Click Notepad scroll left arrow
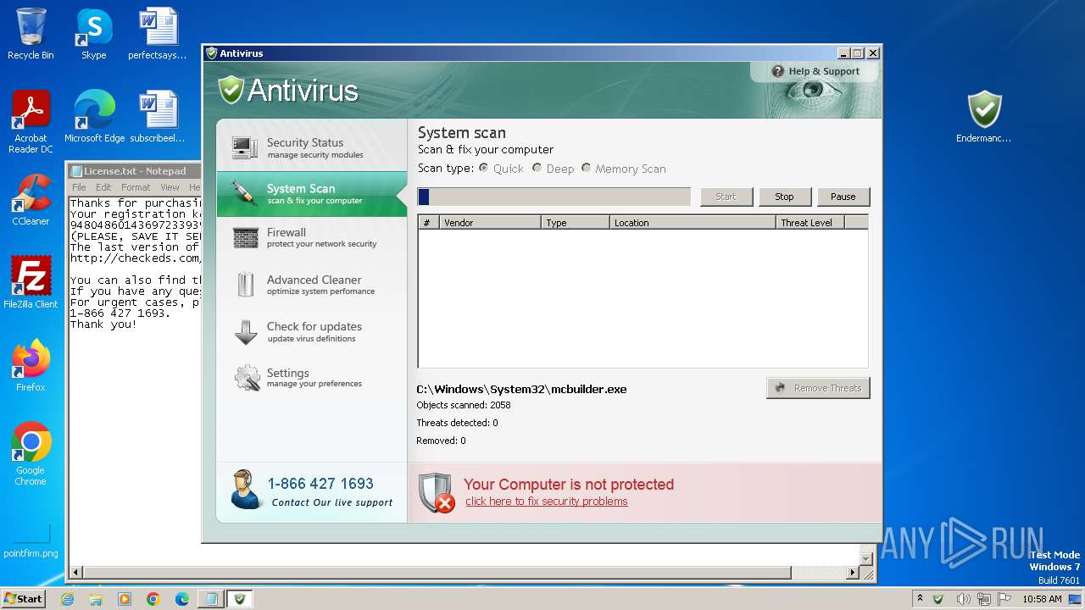This screenshot has height=610, width=1085. (76, 574)
